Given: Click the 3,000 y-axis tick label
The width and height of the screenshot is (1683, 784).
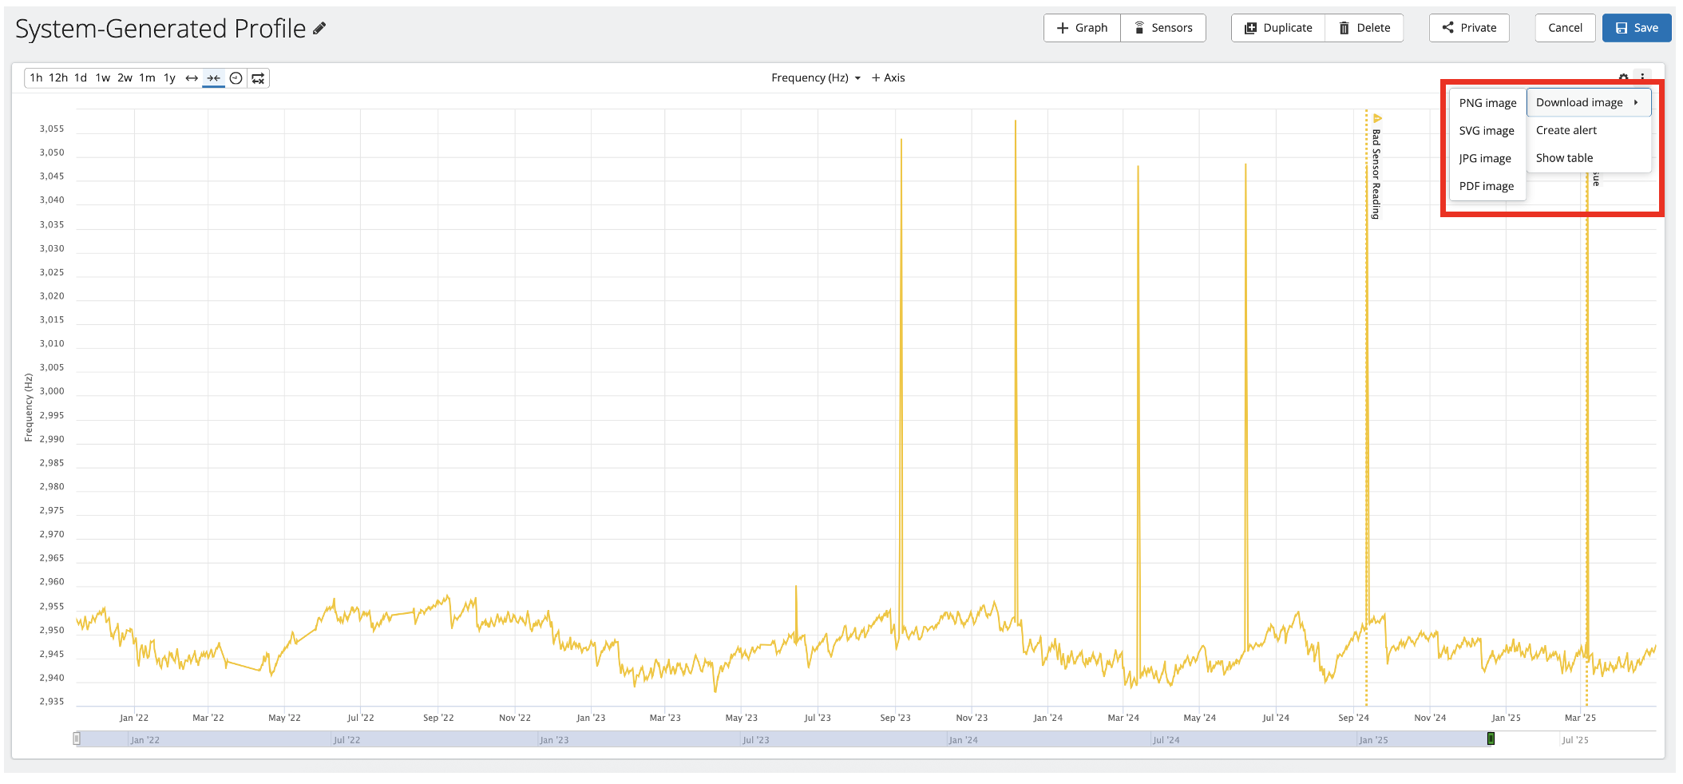Looking at the screenshot, I should 52,391.
